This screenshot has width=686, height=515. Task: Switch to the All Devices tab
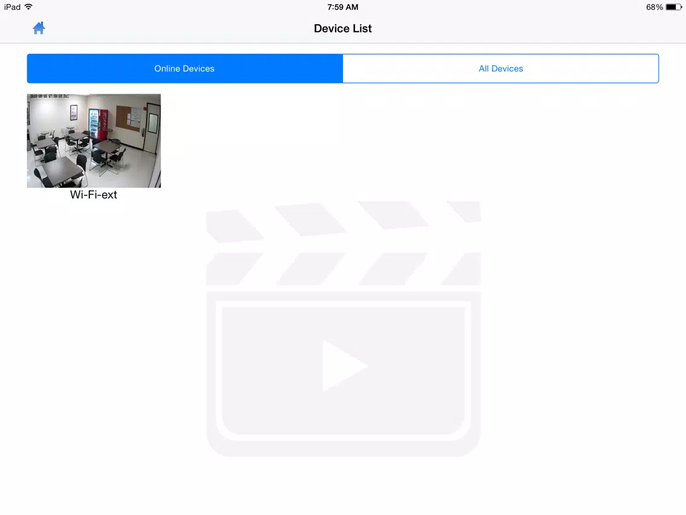(501, 68)
